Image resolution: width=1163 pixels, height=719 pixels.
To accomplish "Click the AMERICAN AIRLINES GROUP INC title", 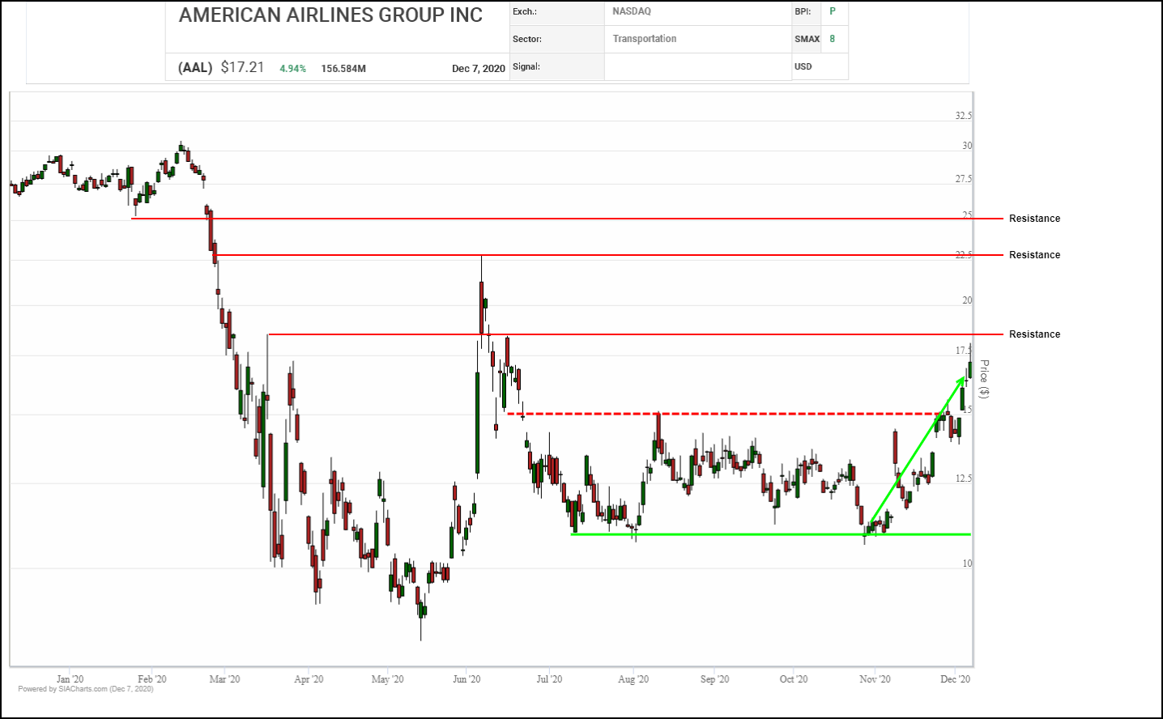I will pyautogui.click(x=330, y=15).
